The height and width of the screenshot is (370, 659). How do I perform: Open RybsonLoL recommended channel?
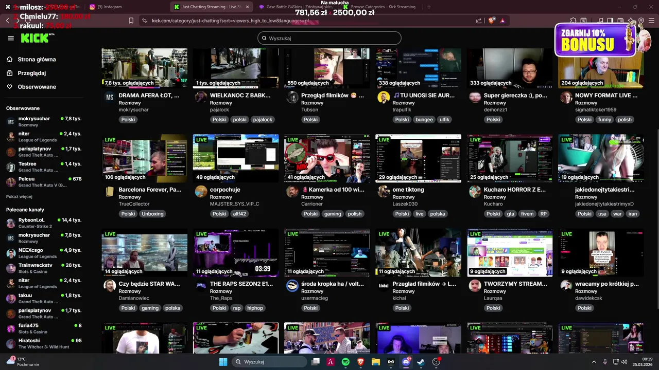click(44, 223)
